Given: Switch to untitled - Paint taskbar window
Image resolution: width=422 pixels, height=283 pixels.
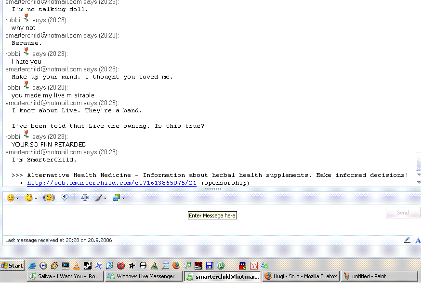Looking at the screenshot, I should [x=379, y=276].
